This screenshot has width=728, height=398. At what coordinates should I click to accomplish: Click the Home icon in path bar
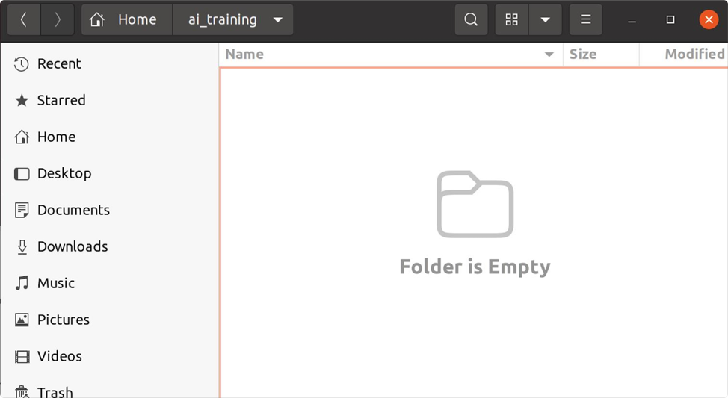[97, 20]
